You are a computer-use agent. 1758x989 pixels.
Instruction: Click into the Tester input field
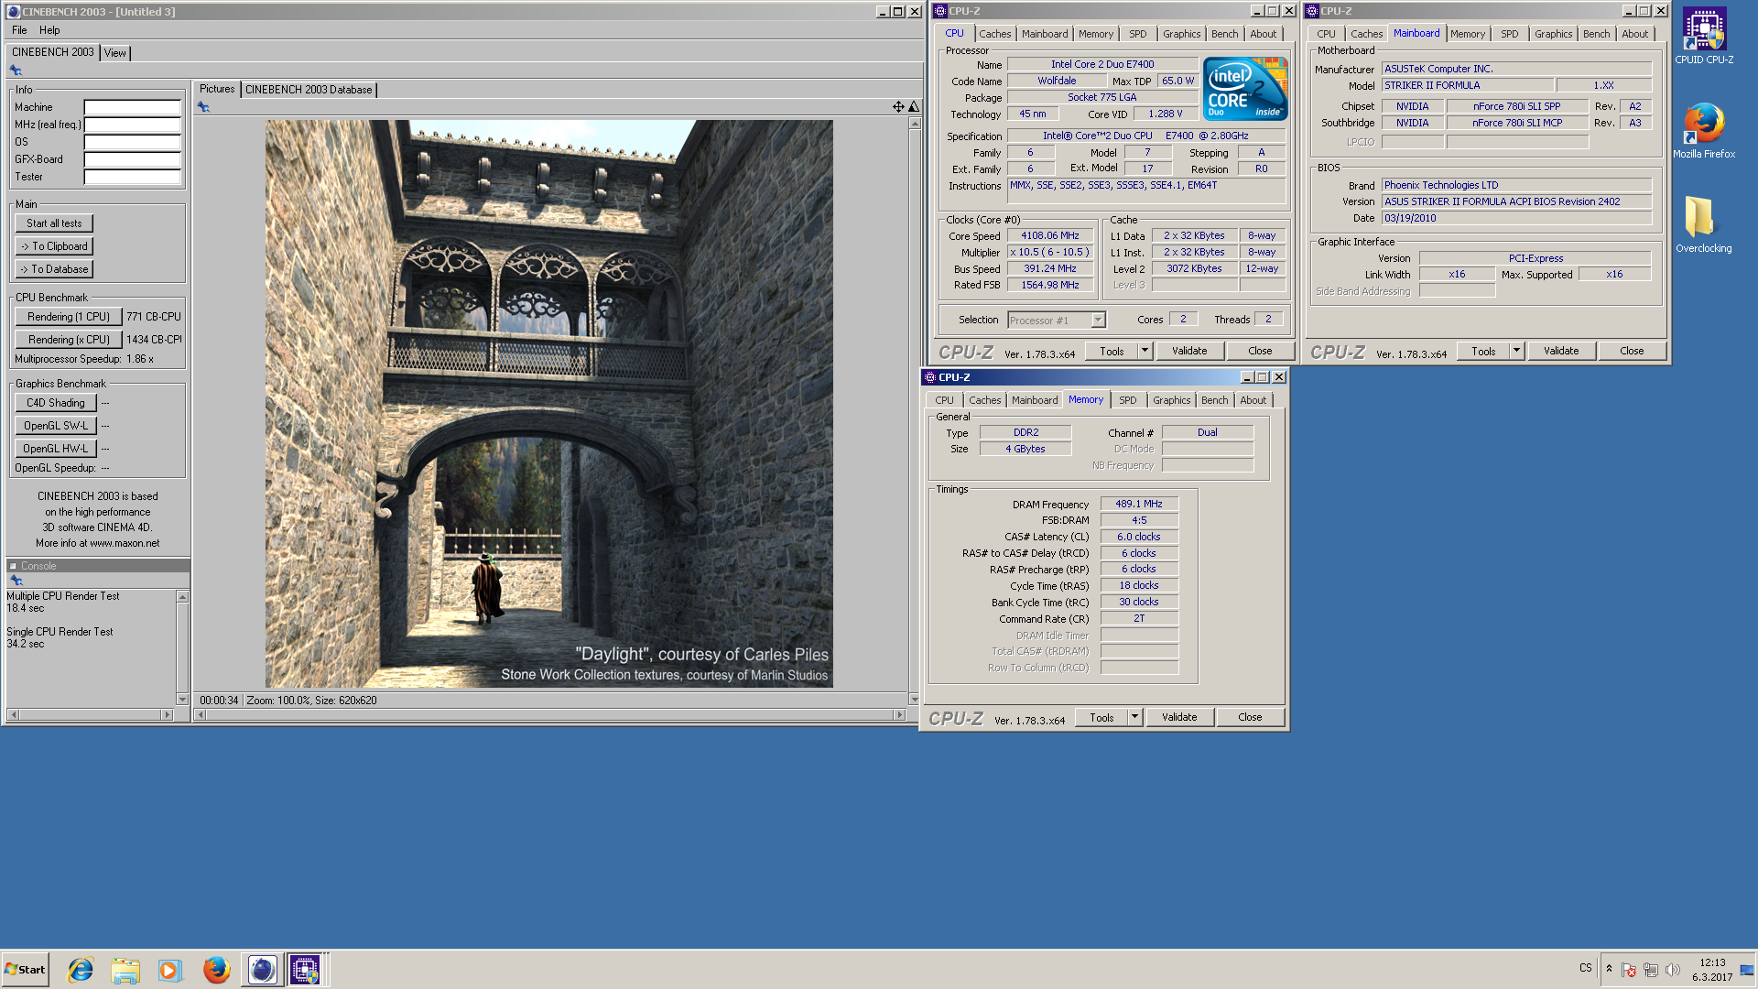133,177
